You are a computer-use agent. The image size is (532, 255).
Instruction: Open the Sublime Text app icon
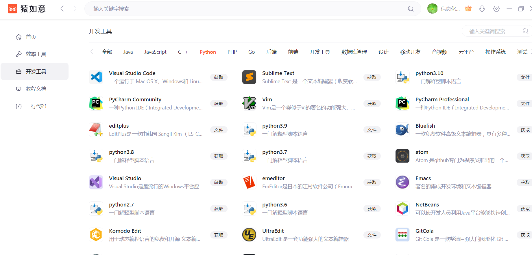click(249, 77)
